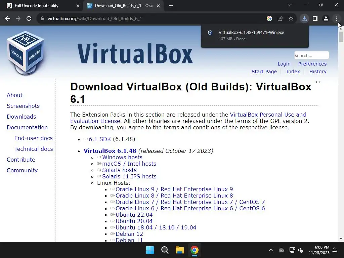Open the Windows Start menu

pyautogui.click(x=150, y=250)
